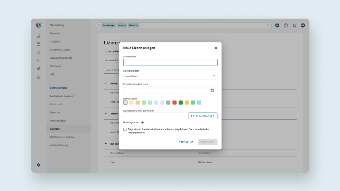
Task: Open the landscape images sidebar icon
Action: pos(39,36)
